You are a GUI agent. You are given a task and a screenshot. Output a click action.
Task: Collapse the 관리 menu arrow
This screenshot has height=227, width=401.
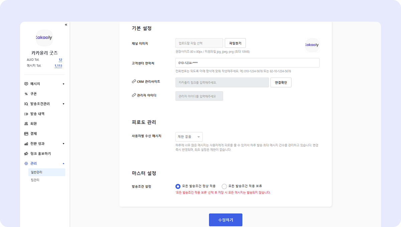(63, 163)
